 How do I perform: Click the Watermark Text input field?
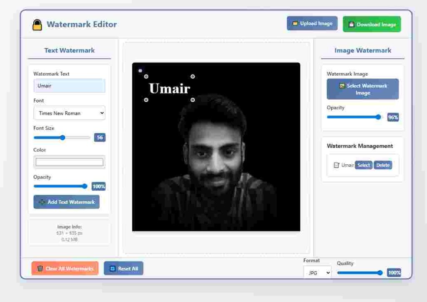point(69,86)
